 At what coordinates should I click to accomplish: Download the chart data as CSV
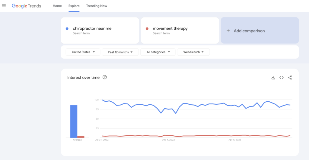[273, 78]
